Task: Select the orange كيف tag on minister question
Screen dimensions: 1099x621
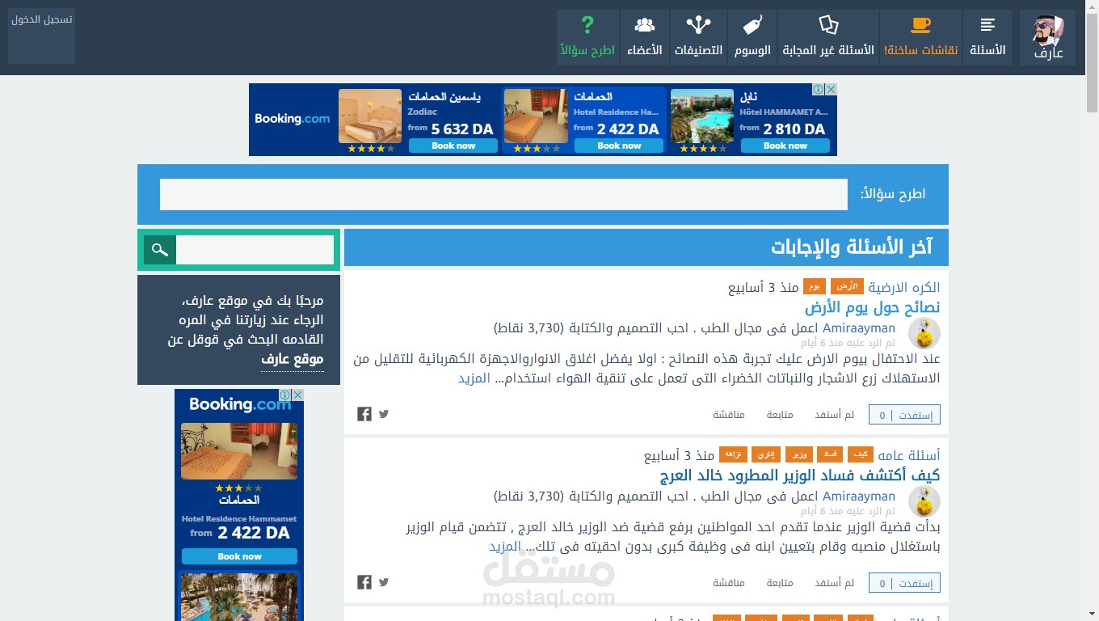Action: coord(861,454)
